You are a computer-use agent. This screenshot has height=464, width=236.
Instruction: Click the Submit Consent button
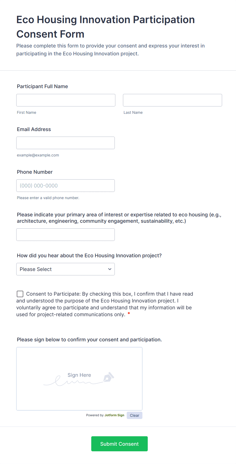pos(119,444)
